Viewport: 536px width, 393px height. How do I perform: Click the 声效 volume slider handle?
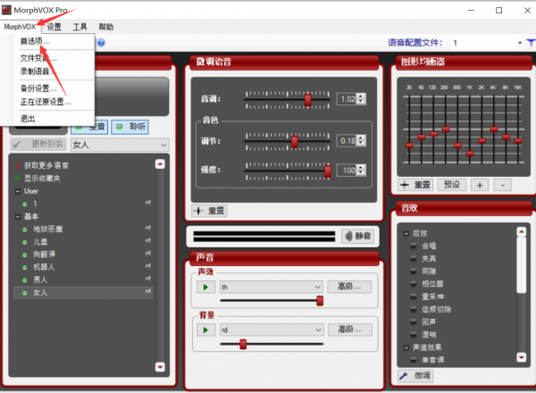tap(320, 301)
